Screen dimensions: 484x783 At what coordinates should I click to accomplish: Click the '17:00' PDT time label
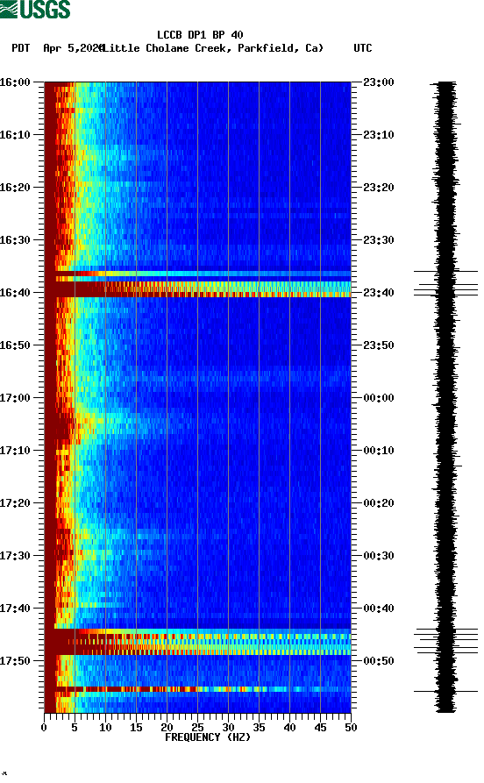15,398
